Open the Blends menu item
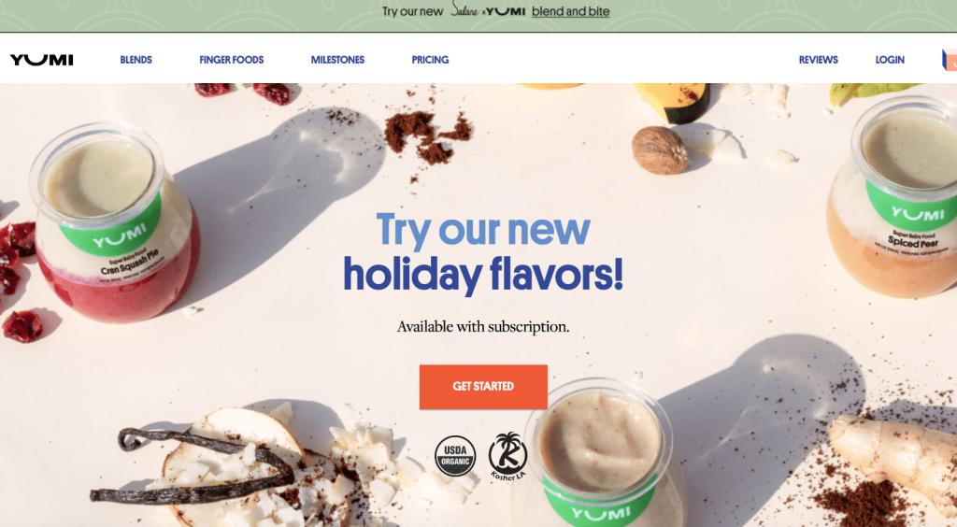Image resolution: width=957 pixels, height=527 pixels. coord(136,60)
